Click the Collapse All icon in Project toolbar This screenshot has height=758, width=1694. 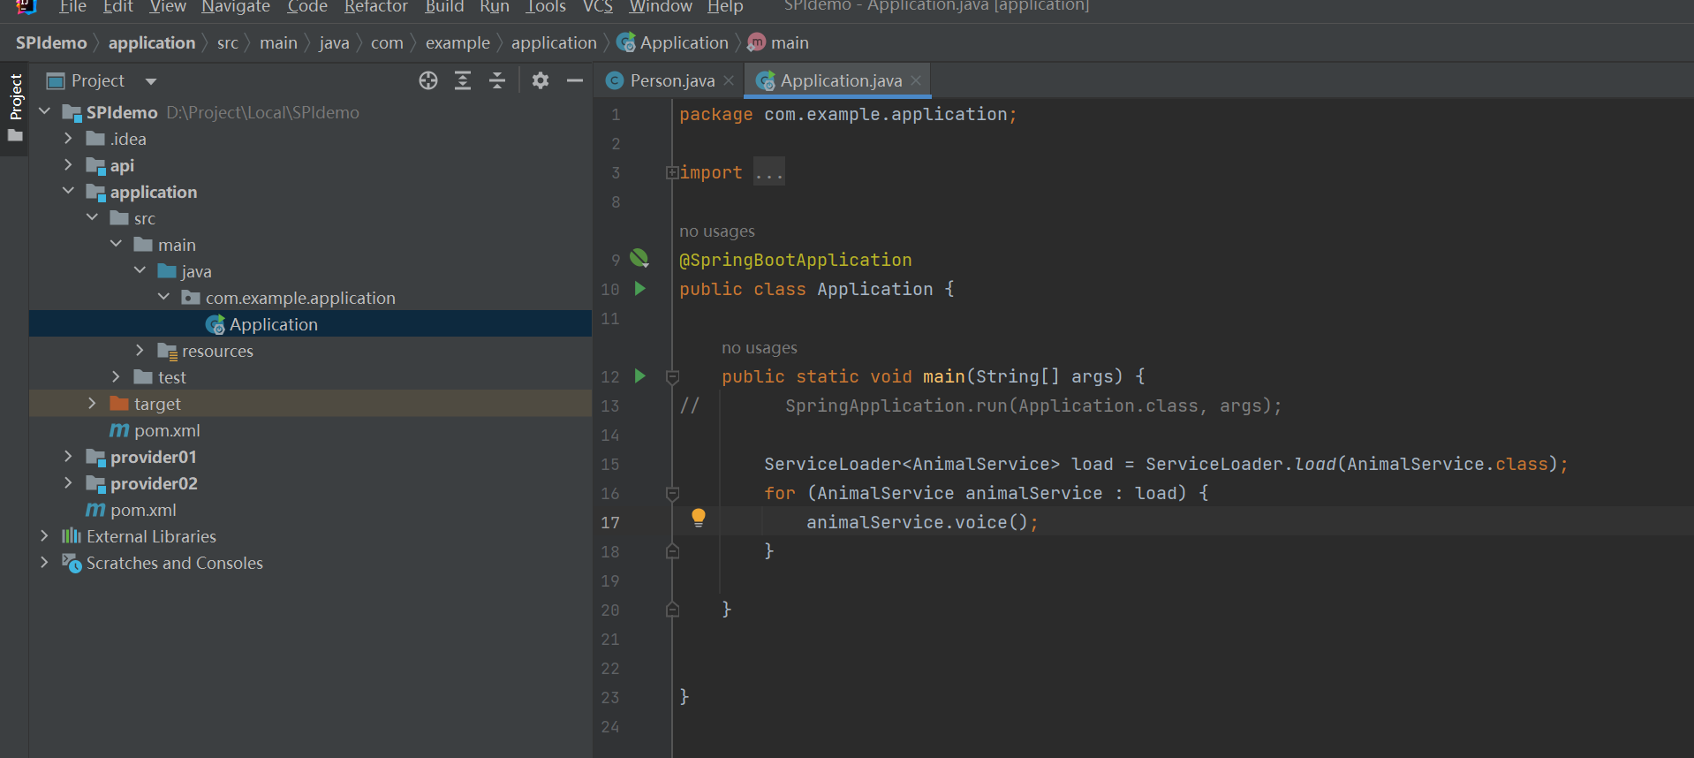pos(497,80)
